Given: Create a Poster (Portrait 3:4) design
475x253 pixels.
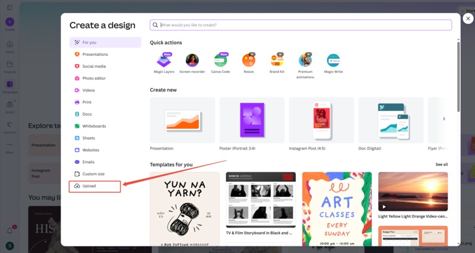Looking at the screenshot, I should coord(251,119).
